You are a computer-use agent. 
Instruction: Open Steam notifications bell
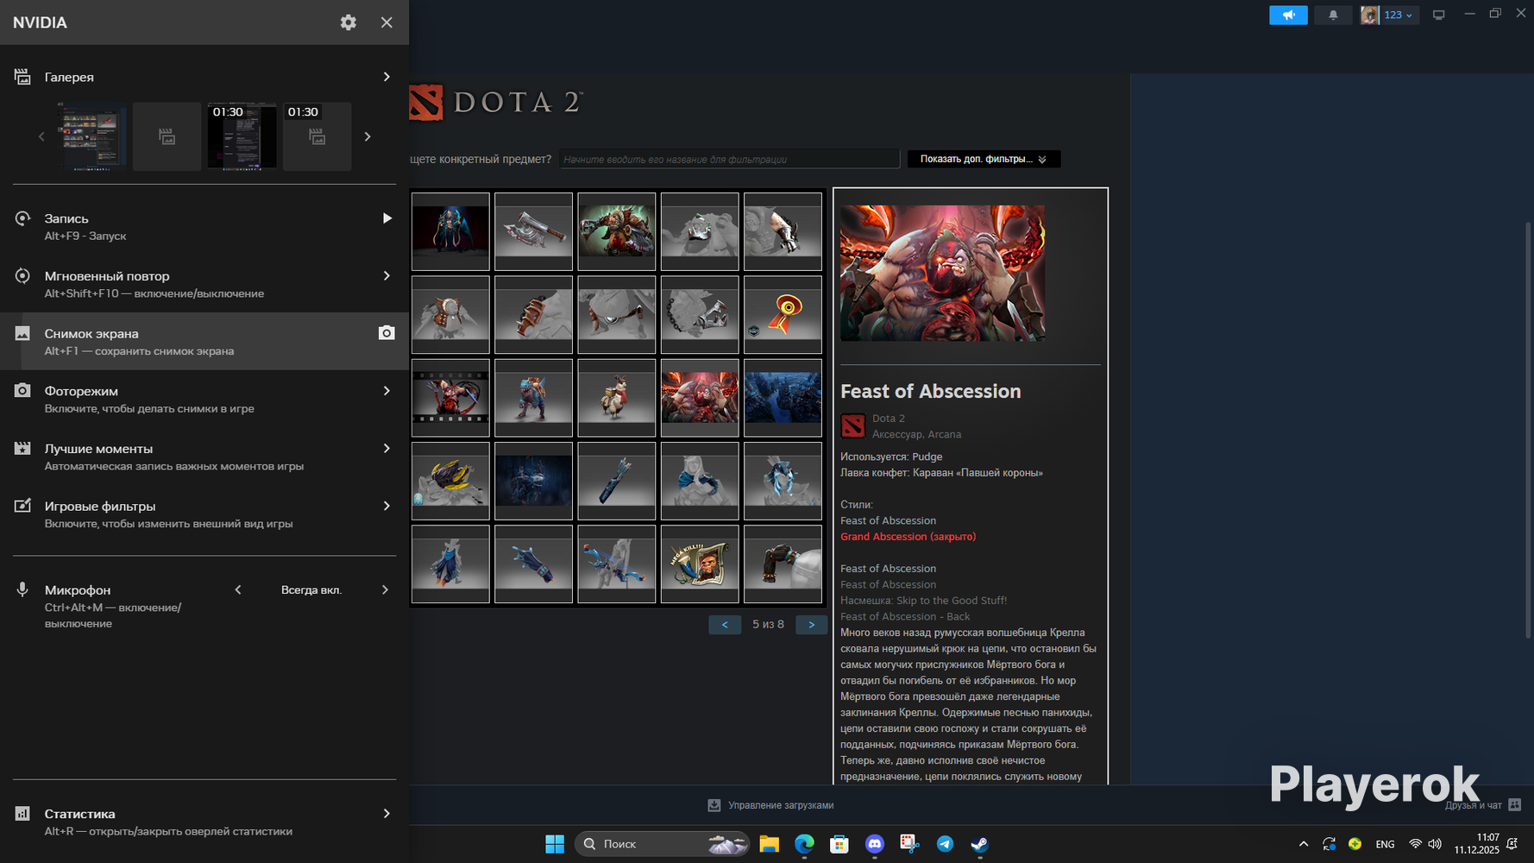(1333, 15)
